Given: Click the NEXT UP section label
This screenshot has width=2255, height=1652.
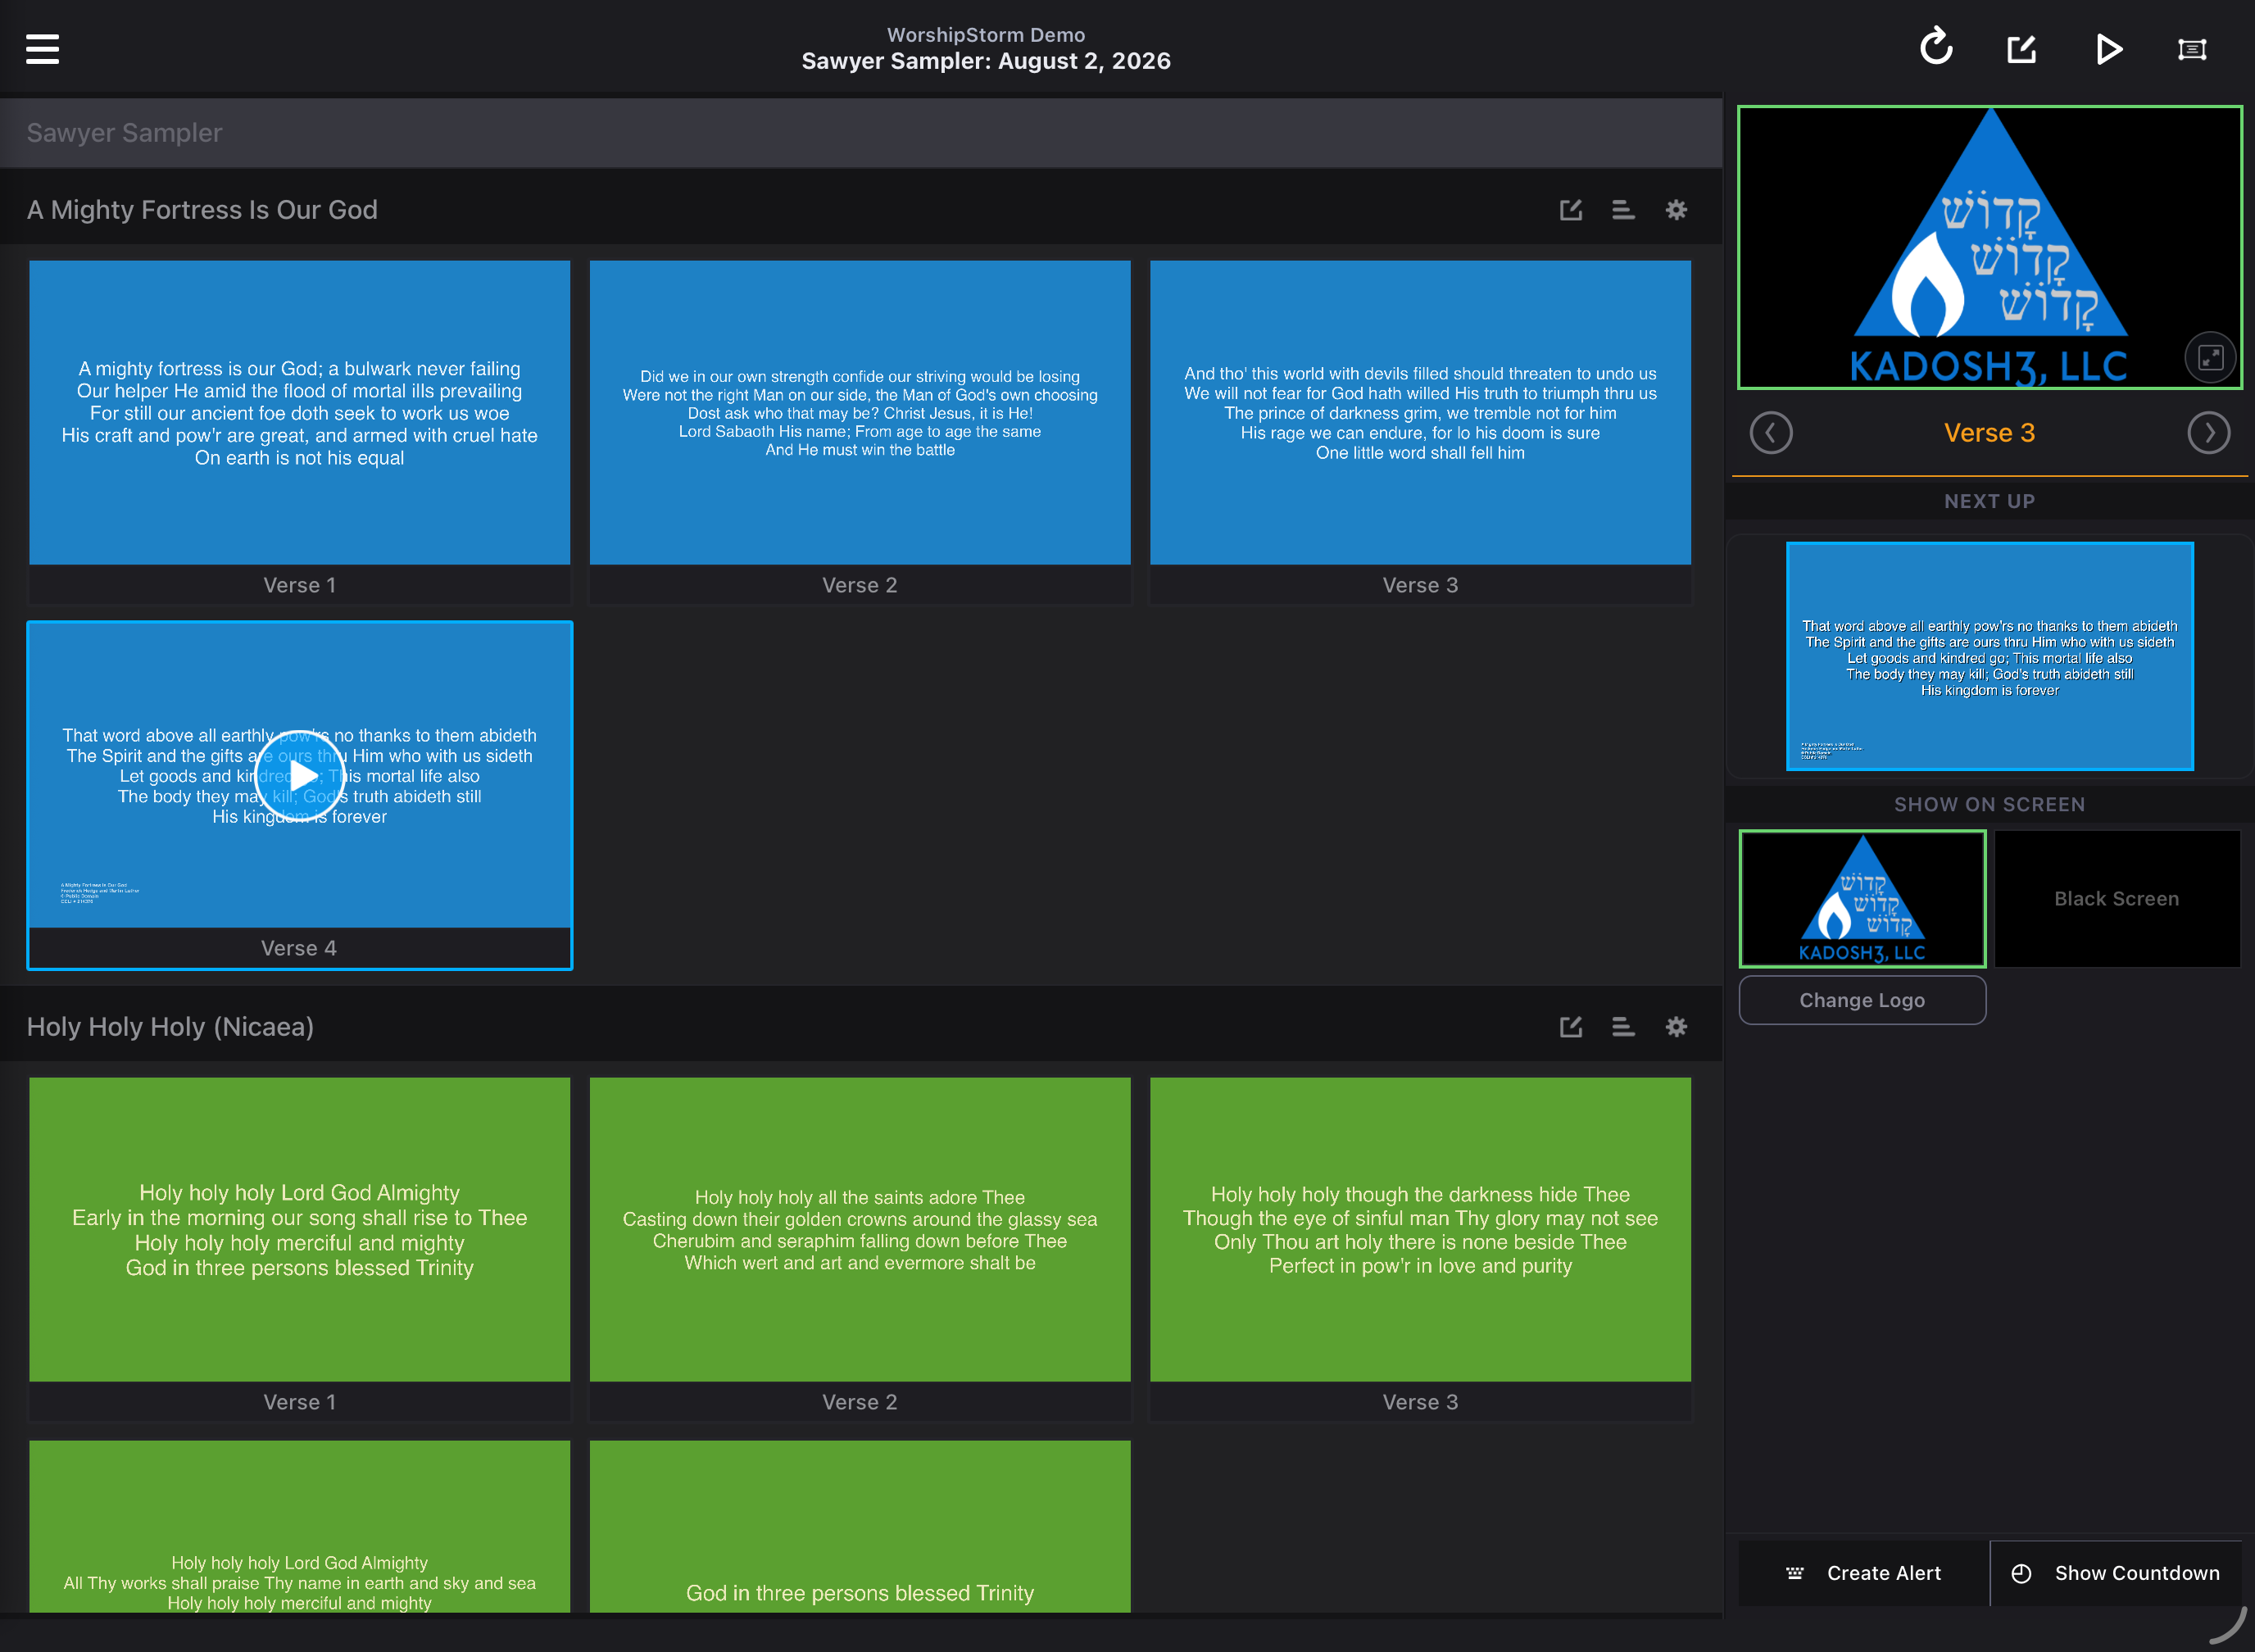Looking at the screenshot, I should (x=1990, y=501).
